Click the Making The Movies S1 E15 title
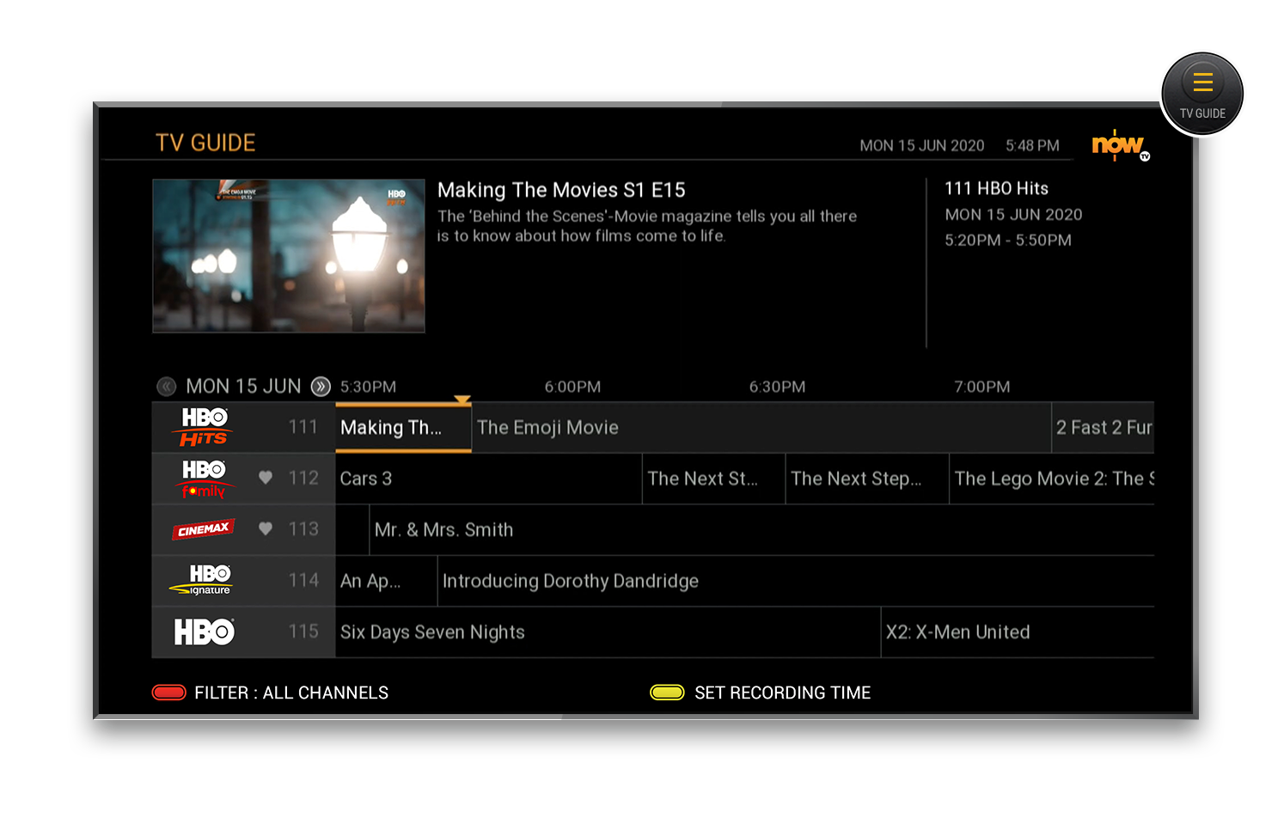 coord(561,190)
